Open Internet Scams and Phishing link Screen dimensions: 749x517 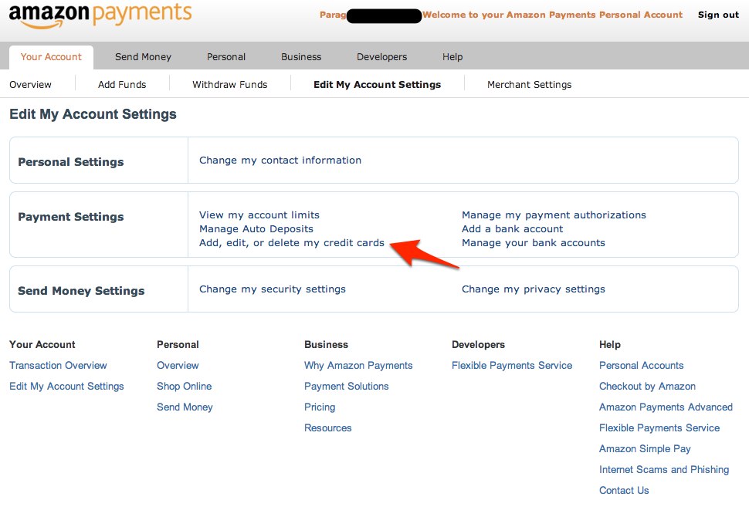pyautogui.click(x=664, y=470)
